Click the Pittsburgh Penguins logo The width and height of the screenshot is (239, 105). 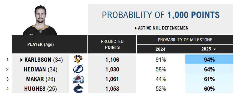tap(78, 59)
